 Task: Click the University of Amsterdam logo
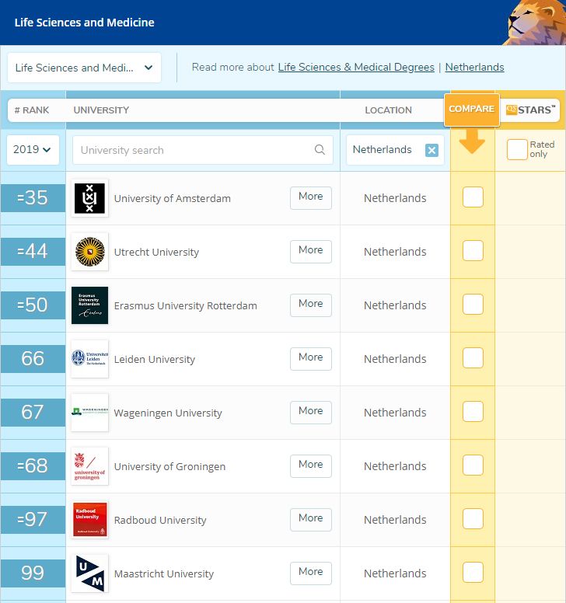pyautogui.click(x=89, y=198)
